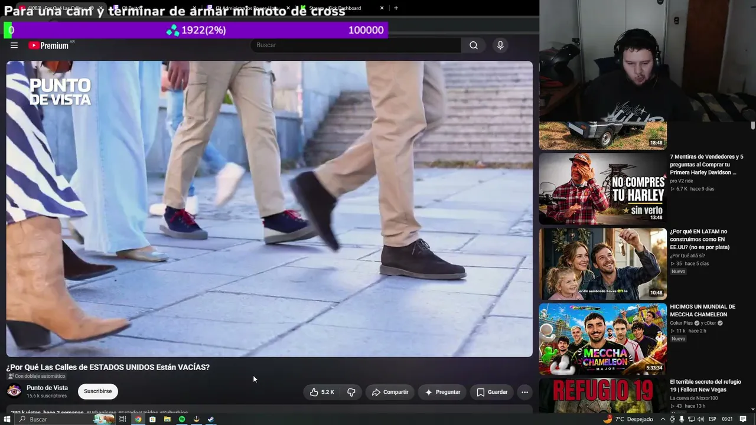756x425 pixels.
Task: Open the taskbar clock showing 03:21
Action: 727,419
